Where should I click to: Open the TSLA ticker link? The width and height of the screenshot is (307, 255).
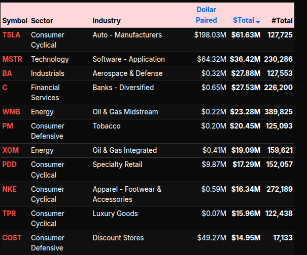point(12,35)
